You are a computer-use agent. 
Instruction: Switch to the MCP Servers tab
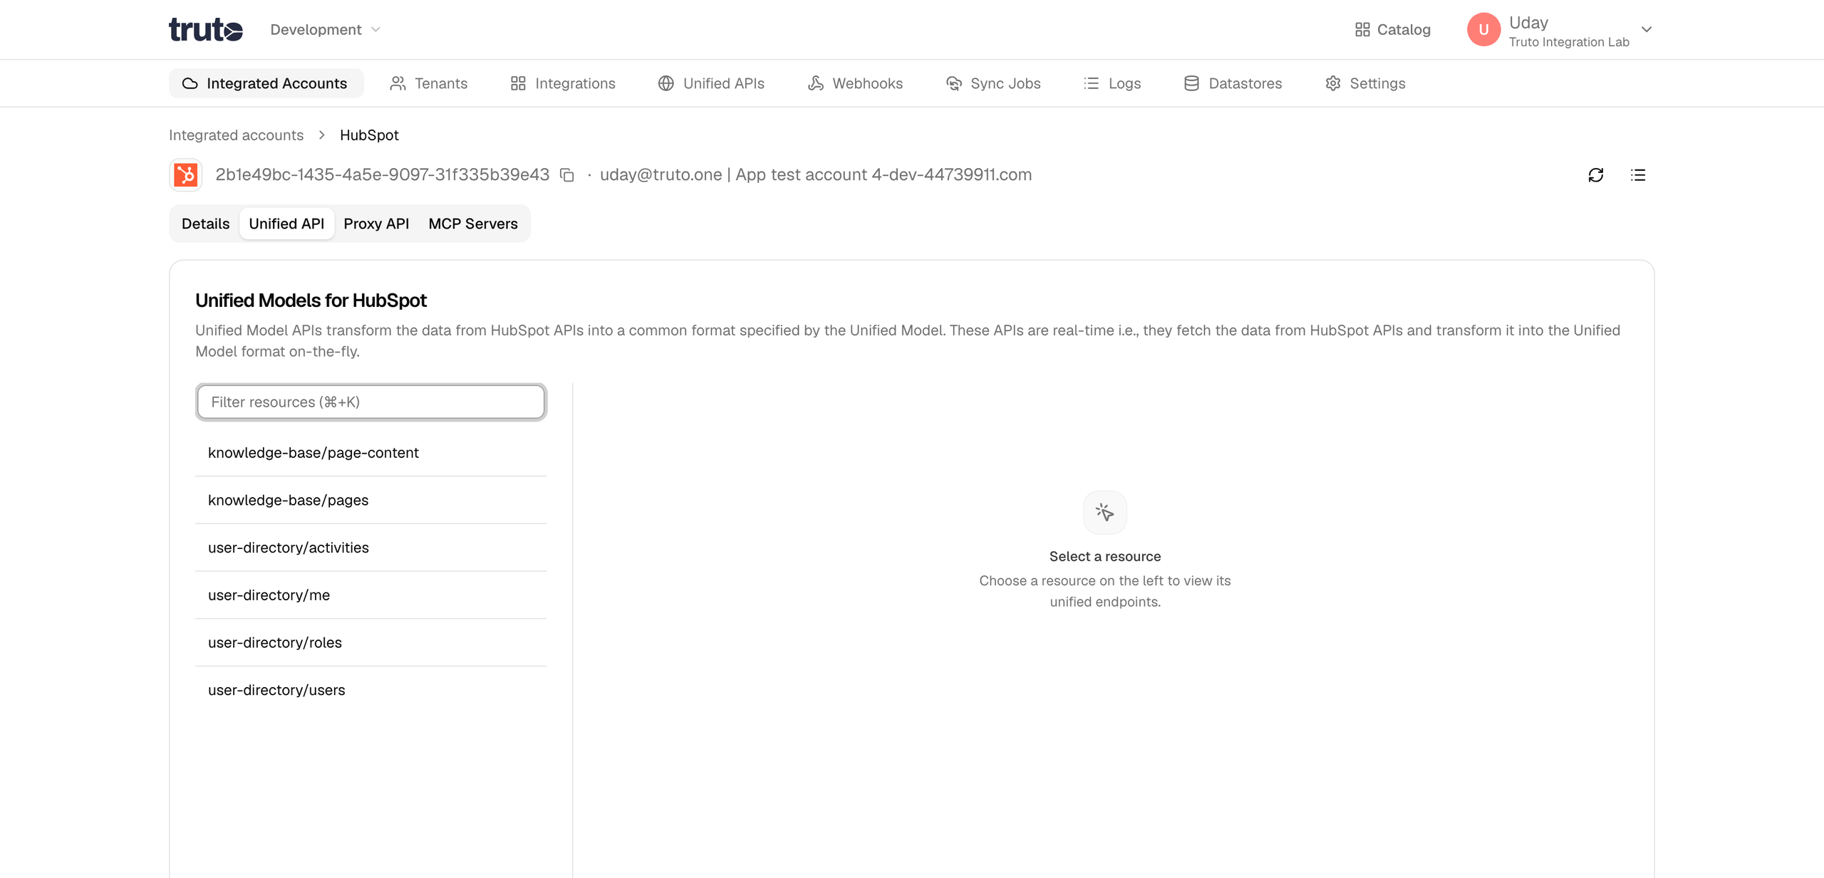coord(473,224)
